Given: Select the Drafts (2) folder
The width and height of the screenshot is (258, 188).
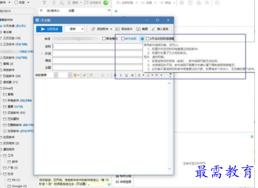Looking at the screenshot, I should pyautogui.click(x=8, y=64).
